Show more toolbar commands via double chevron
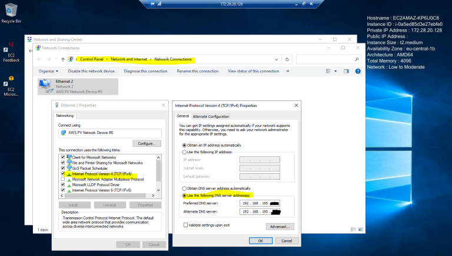 (287, 71)
